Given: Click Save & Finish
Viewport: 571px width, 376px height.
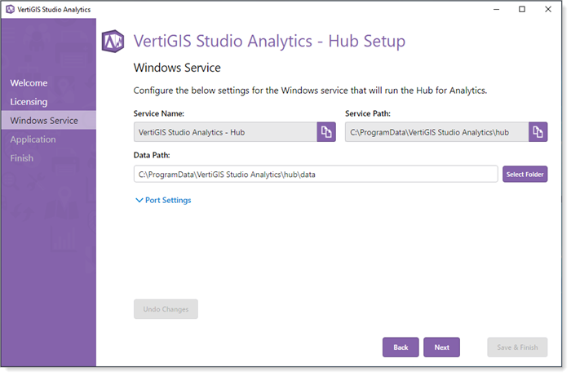Looking at the screenshot, I should (x=517, y=347).
